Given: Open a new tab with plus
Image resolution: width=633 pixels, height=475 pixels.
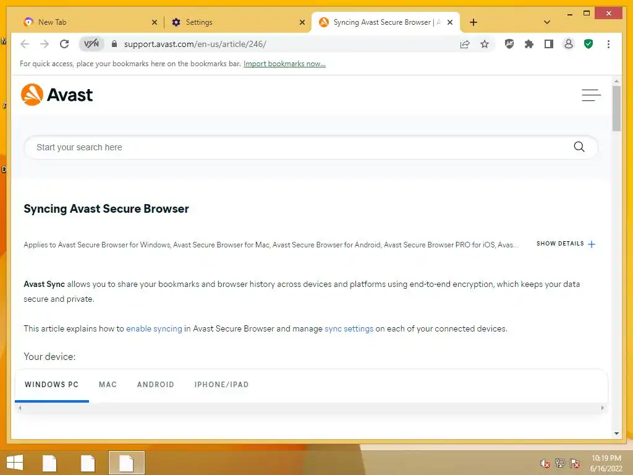Looking at the screenshot, I should pyautogui.click(x=474, y=22).
